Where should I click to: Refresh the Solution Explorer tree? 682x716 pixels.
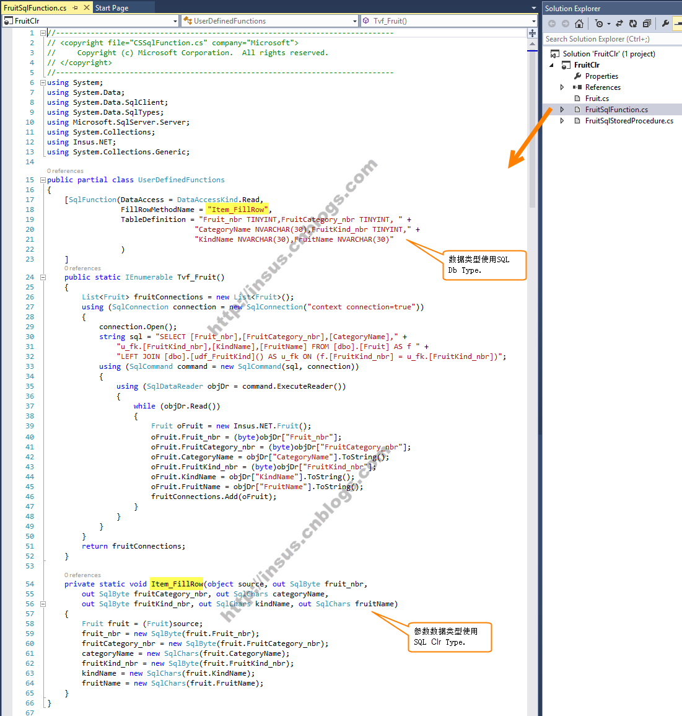click(x=632, y=24)
